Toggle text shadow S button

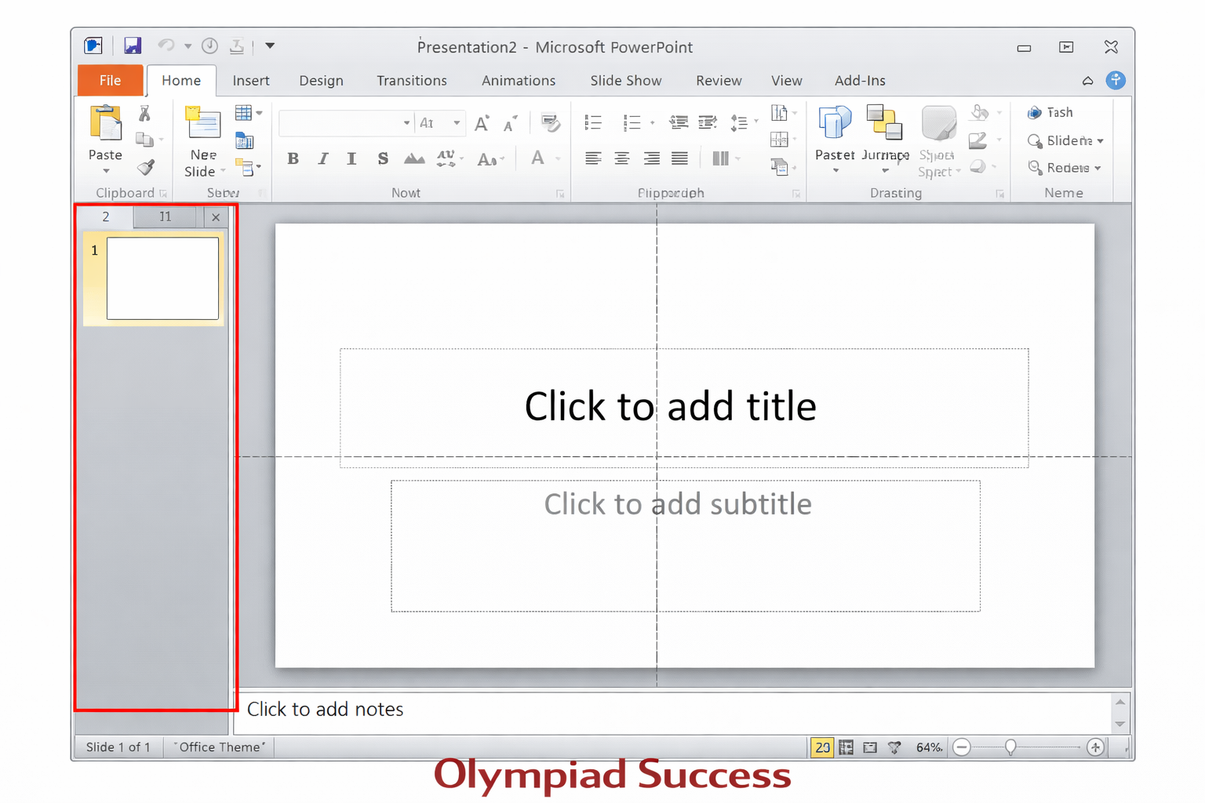point(382,158)
